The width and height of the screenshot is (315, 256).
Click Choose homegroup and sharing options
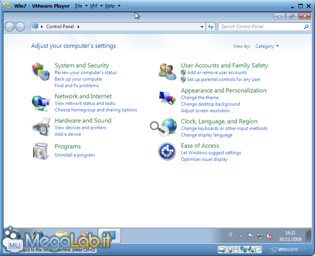(96, 110)
